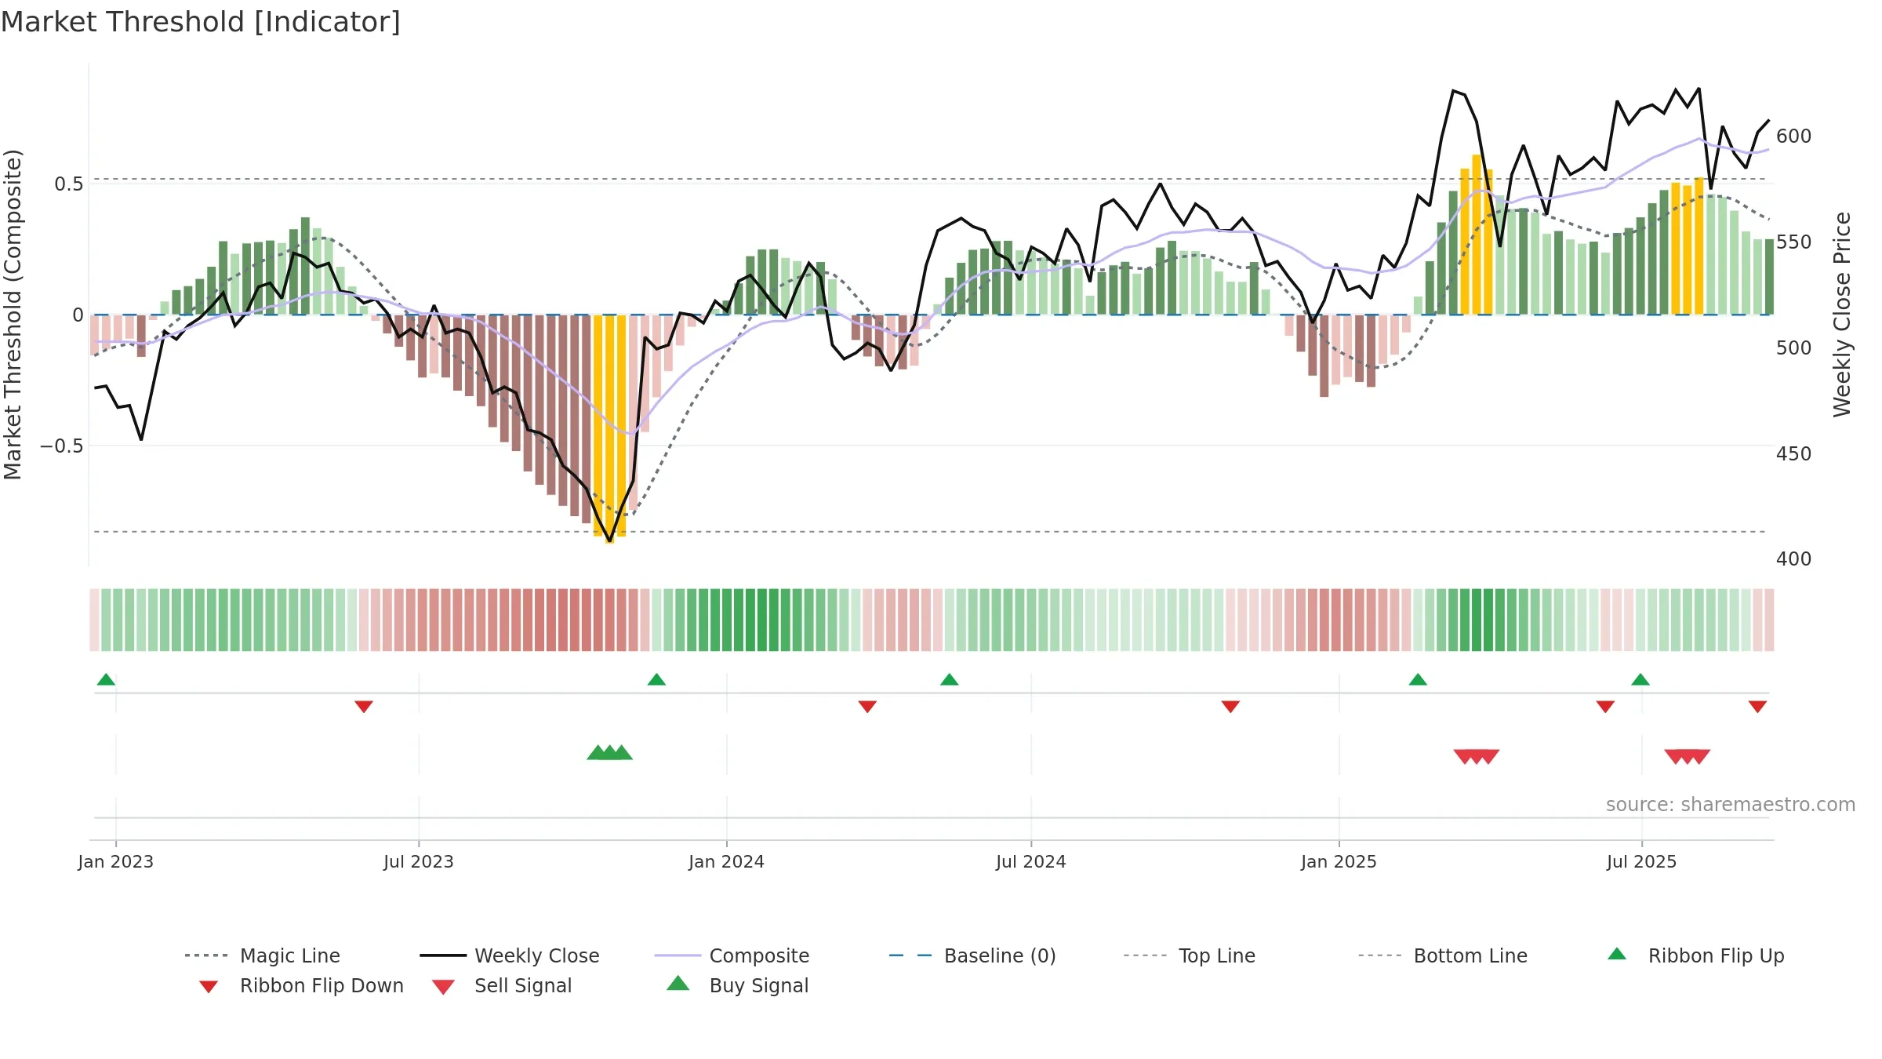Click the green Ribbon Flip Up icon in legend
1882x1059 pixels.
(x=1617, y=954)
